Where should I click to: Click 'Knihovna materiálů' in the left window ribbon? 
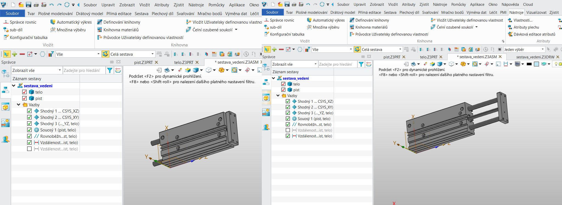pos(121,30)
